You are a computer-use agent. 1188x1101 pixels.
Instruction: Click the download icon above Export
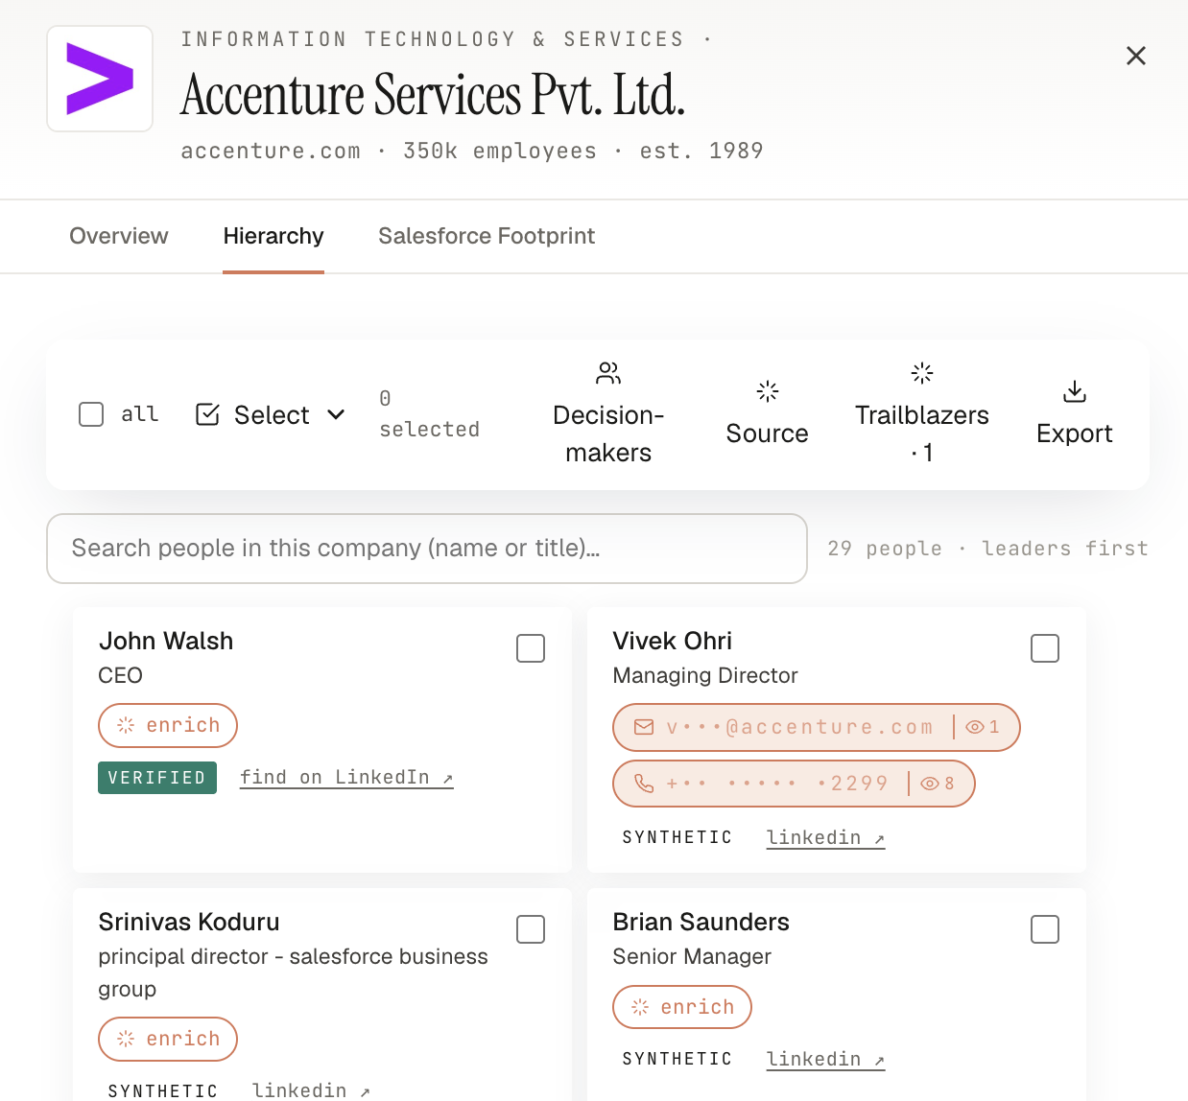click(x=1075, y=391)
